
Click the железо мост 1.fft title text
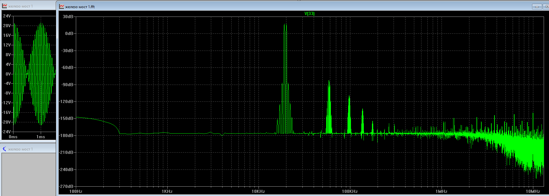coord(80,7)
